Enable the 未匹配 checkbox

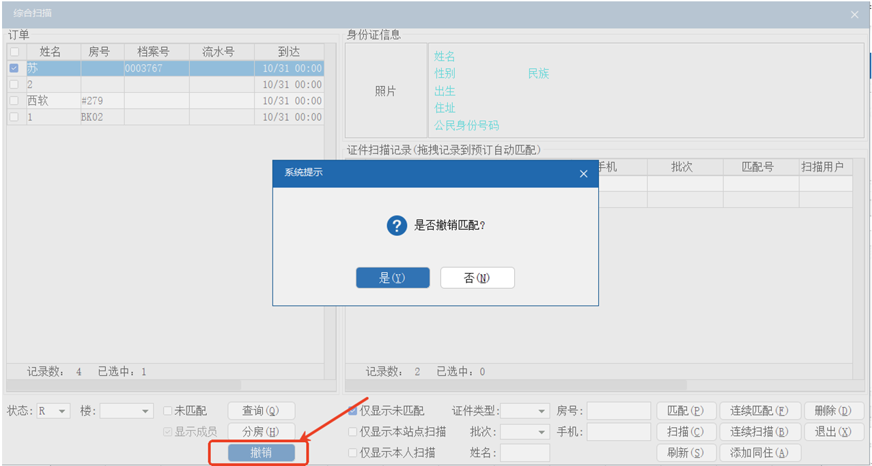tap(168, 411)
